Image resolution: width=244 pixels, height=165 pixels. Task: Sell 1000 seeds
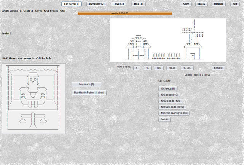(170, 101)
